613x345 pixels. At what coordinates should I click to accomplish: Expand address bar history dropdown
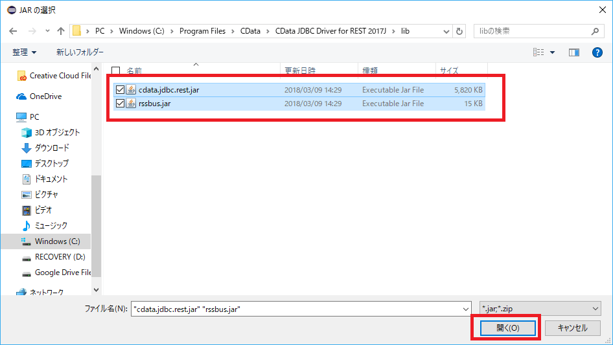pos(446,31)
